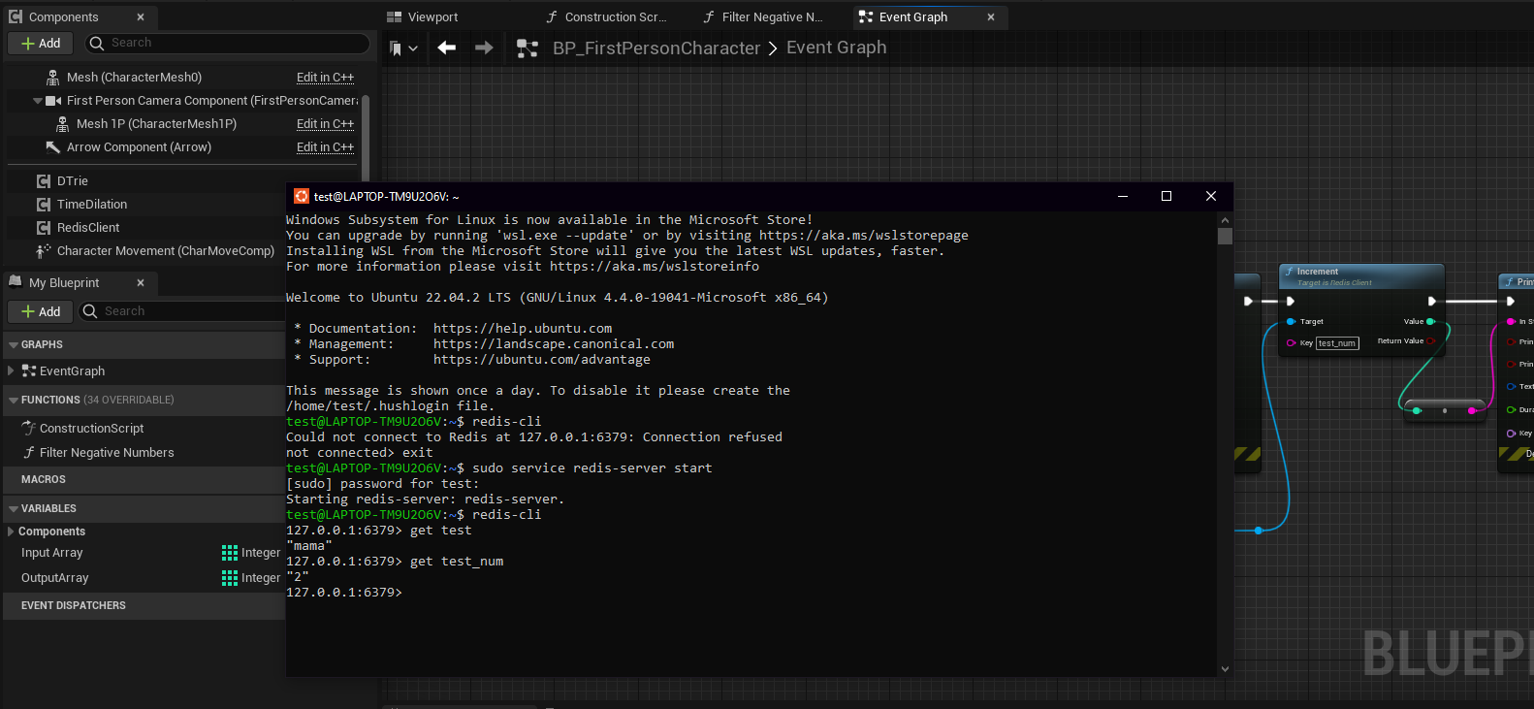Image resolution: width=1534 pixels, height=709 pixels.
Task: Close the Components tab
Action: [141, 16]
